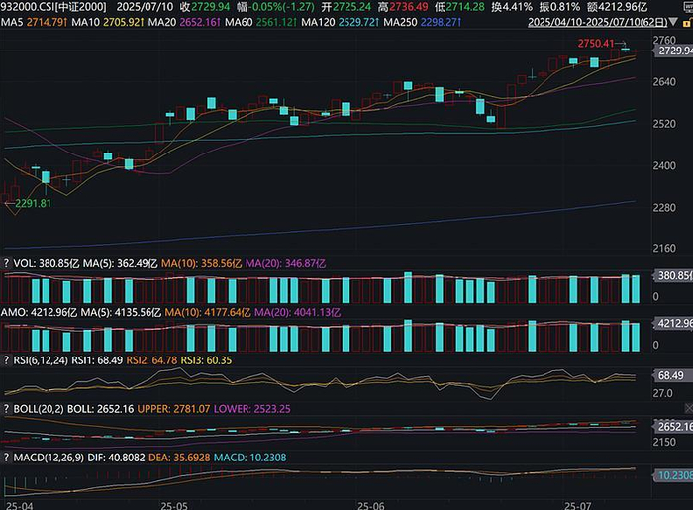
Task: Click the 2750.41 high price marker
Action: coord(596,44)
